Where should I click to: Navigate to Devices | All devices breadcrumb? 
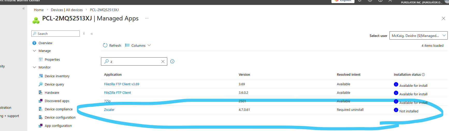67,10
